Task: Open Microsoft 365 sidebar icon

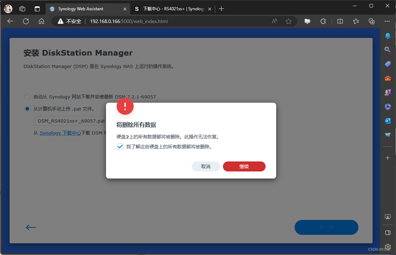Action: click(387, 107)
